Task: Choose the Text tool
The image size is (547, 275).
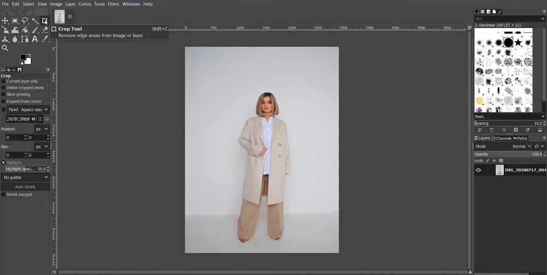Action: click(35, 39)
